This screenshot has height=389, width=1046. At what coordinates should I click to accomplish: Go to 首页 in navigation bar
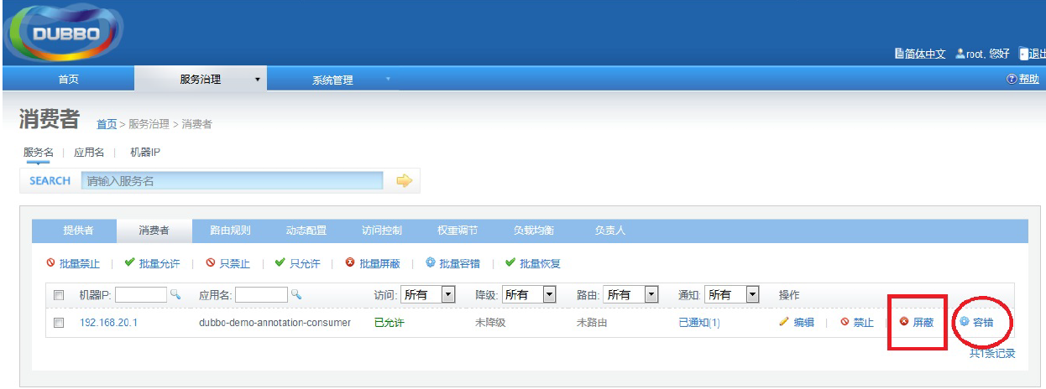tap(69, 80)
